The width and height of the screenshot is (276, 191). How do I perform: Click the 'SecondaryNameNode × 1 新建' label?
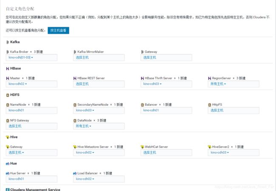(x=100, y=105)
